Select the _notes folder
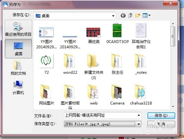Screen dimensions: 184x139 (x=141, y=64)
